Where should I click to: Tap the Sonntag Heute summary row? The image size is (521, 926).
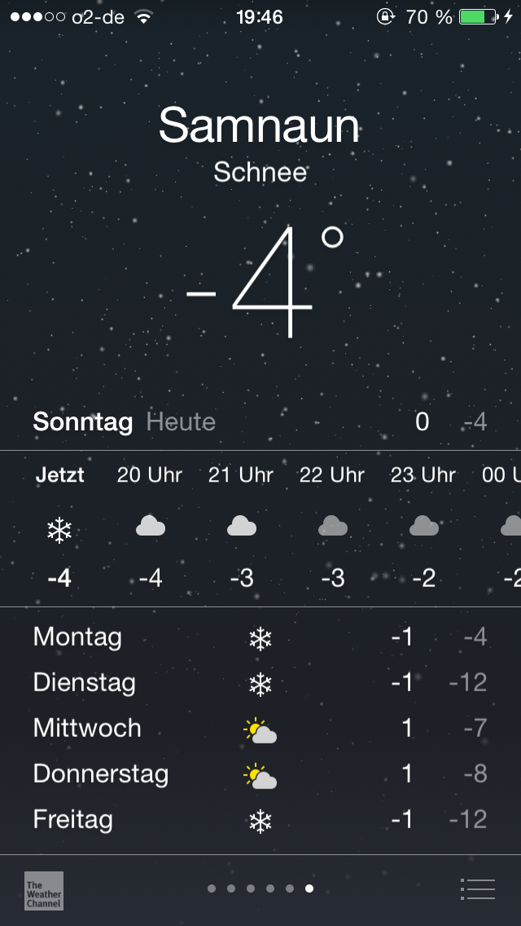(260, 422)
